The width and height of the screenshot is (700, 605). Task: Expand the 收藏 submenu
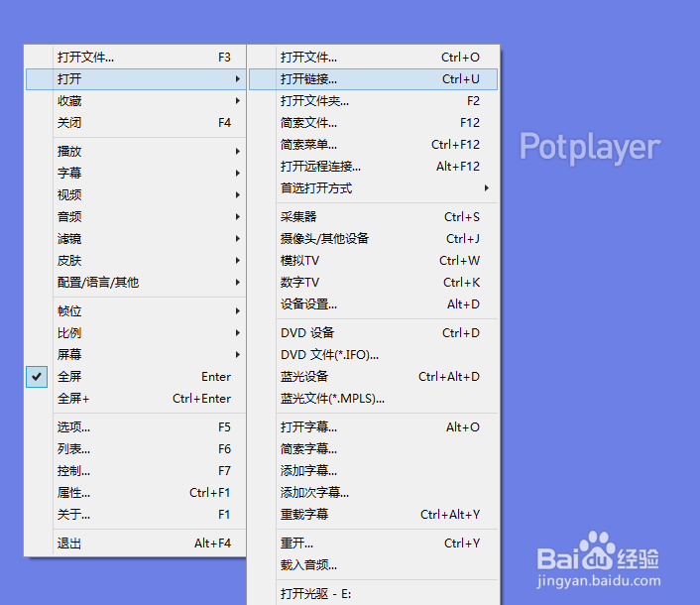(x=136, y=101)
